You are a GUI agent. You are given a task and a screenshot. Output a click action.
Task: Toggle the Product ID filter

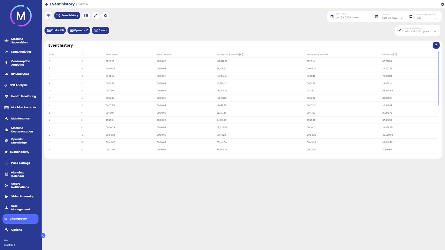point(55,30)
